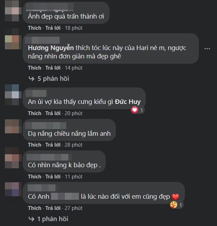This screenshot has height=226, width=217.
Task: Expand the 1 phản hồi reply thread
Action: pos(53,219)
